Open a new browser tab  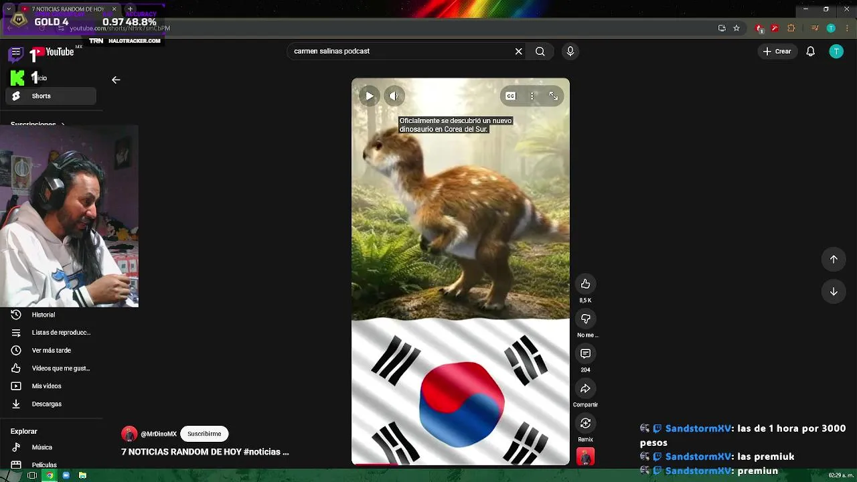point(130,9)
